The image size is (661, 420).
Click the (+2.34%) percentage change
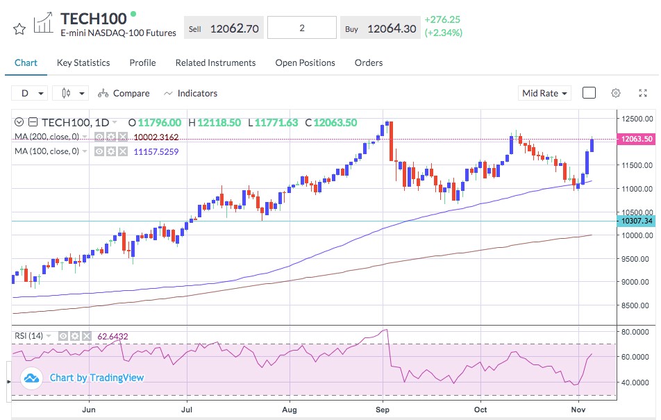pos(444,33)
